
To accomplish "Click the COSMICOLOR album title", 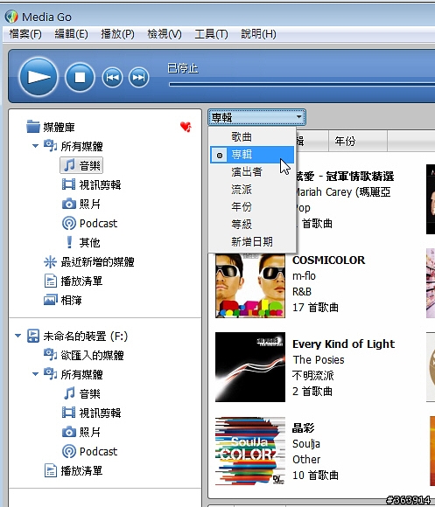I will click(x=328, y=260).
